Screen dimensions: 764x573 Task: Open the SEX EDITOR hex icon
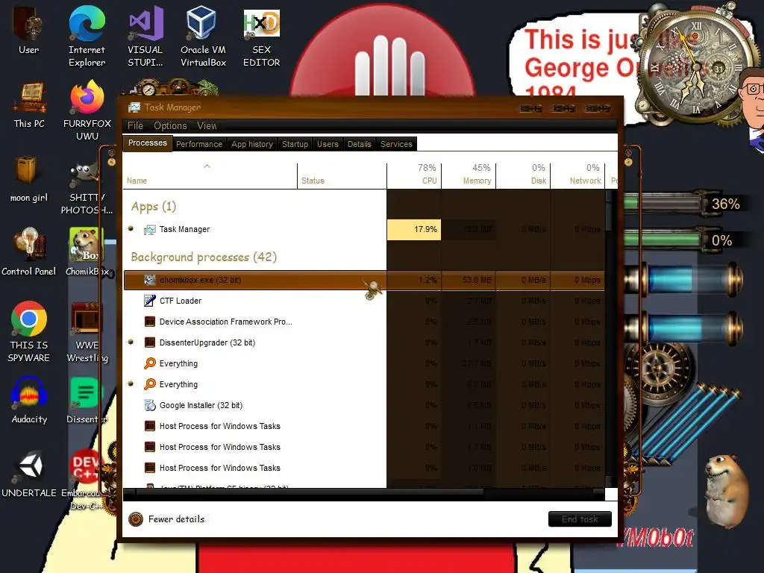[x=262, y=37]
